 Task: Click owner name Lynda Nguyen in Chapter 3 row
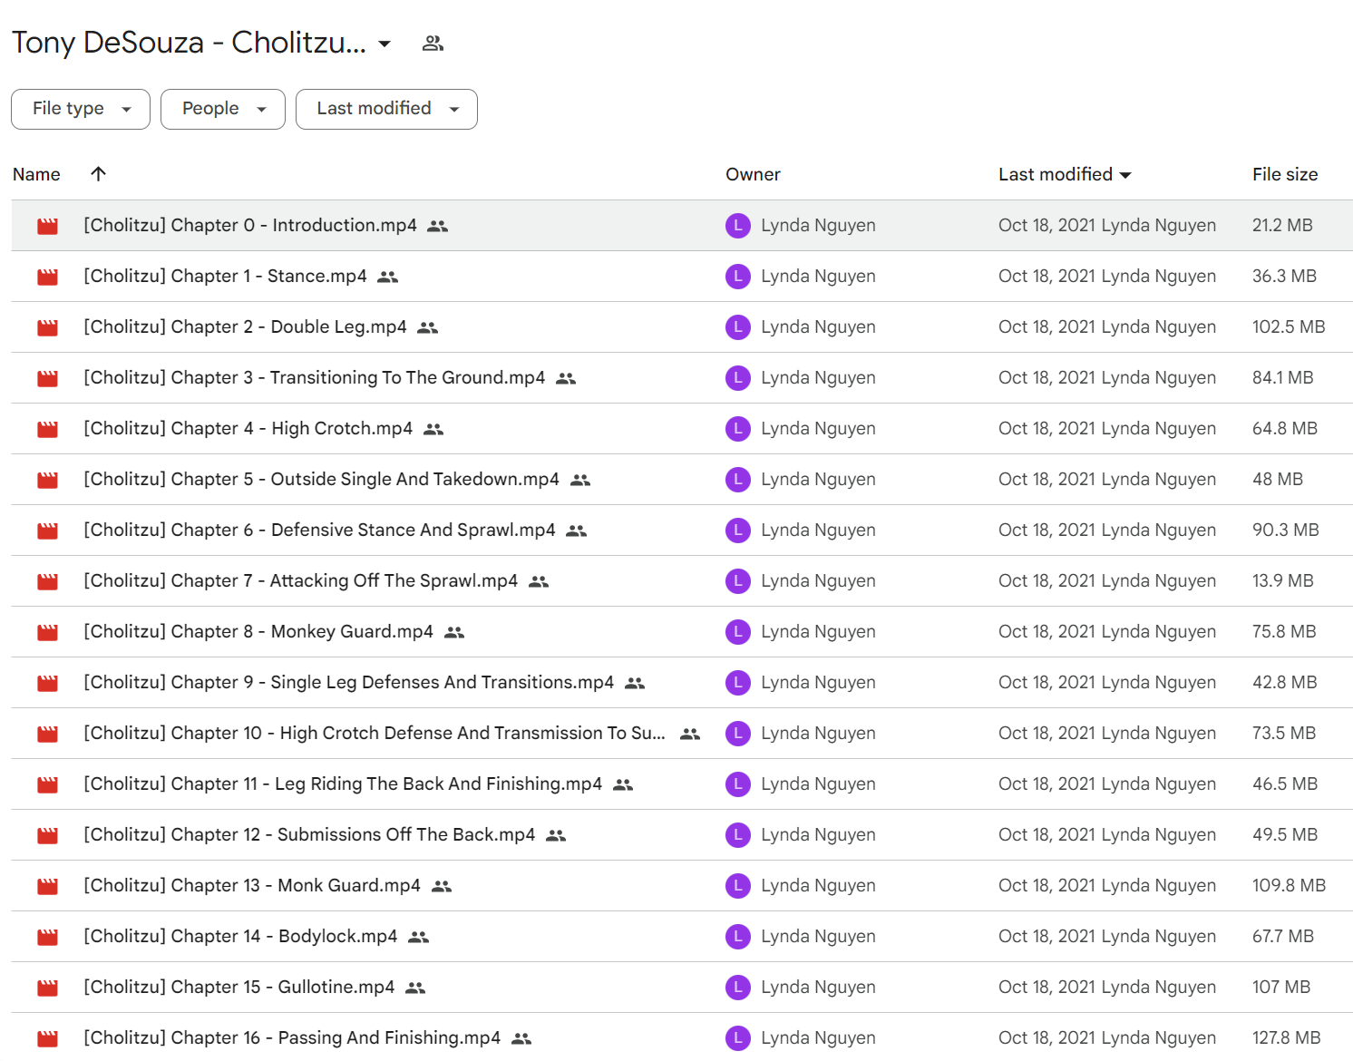[818, 377]
